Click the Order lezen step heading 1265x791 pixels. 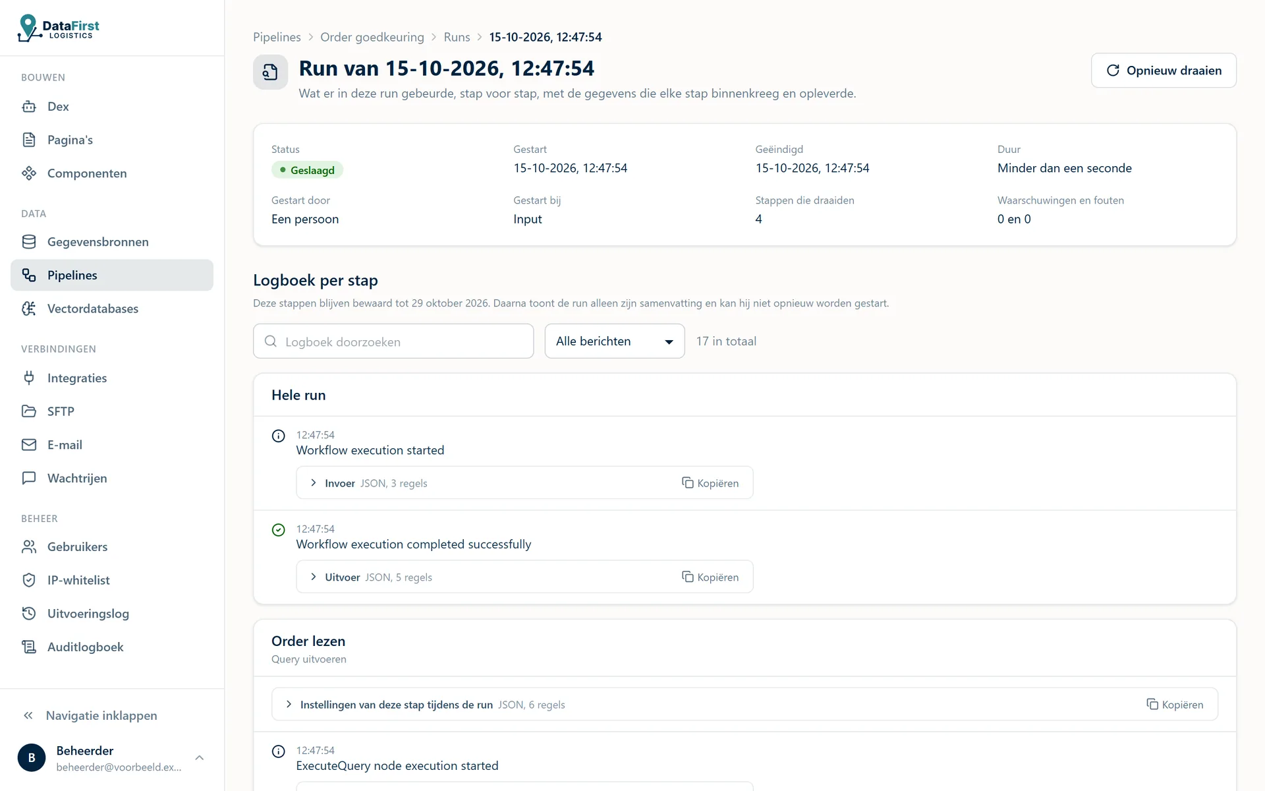[x=308, y=641]
